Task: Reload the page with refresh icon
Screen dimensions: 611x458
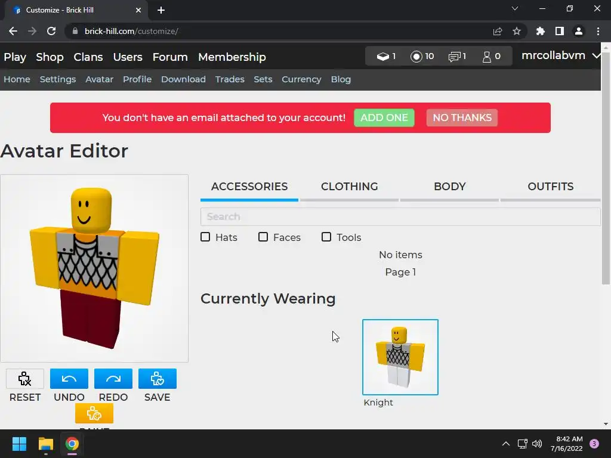Action: click(51, 31)
